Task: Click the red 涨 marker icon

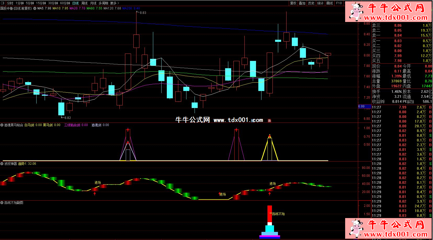Action: (x=269, y=121)
